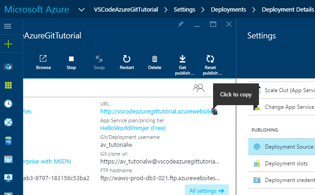Go to the Deployments breadcrumb
The width and height of the screenshot is (315, 195).
228,9
